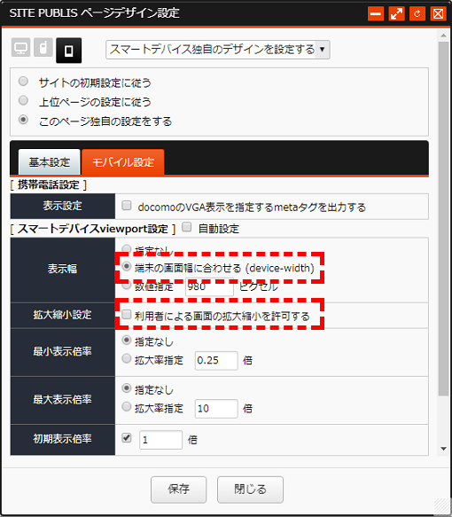
Task: Click the 表示幅 row label
Action: click(63, 270)
